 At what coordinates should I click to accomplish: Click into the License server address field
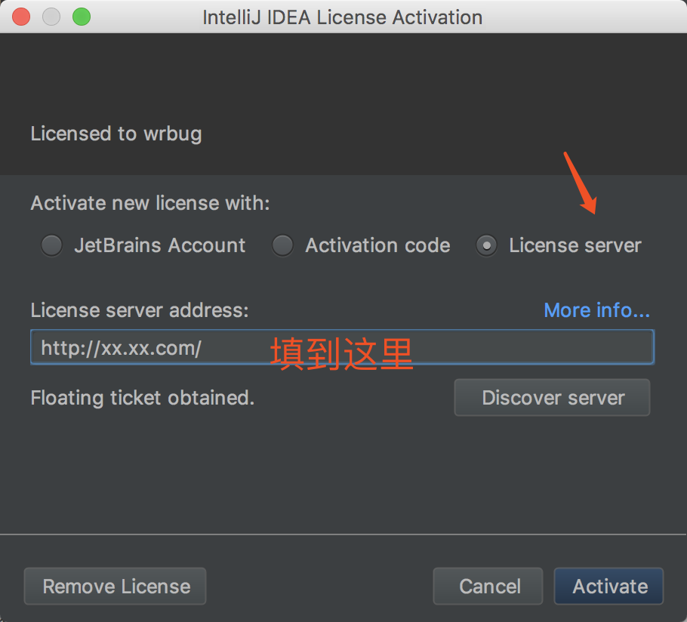(342, 347)
